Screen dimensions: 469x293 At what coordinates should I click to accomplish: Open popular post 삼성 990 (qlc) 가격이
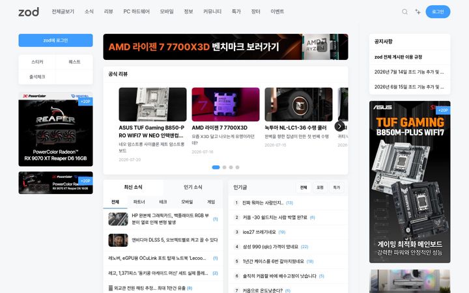point(270,247)
